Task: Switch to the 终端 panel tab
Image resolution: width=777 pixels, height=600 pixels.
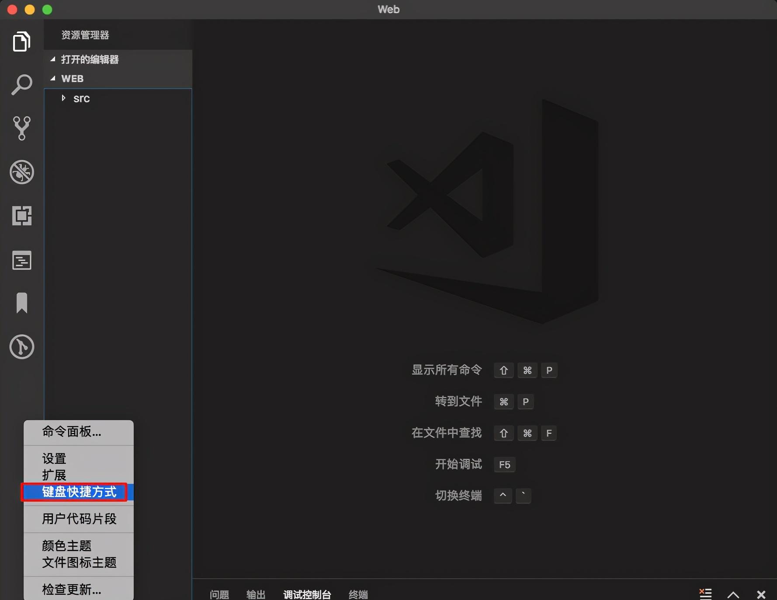Action: tap(358, 594)
